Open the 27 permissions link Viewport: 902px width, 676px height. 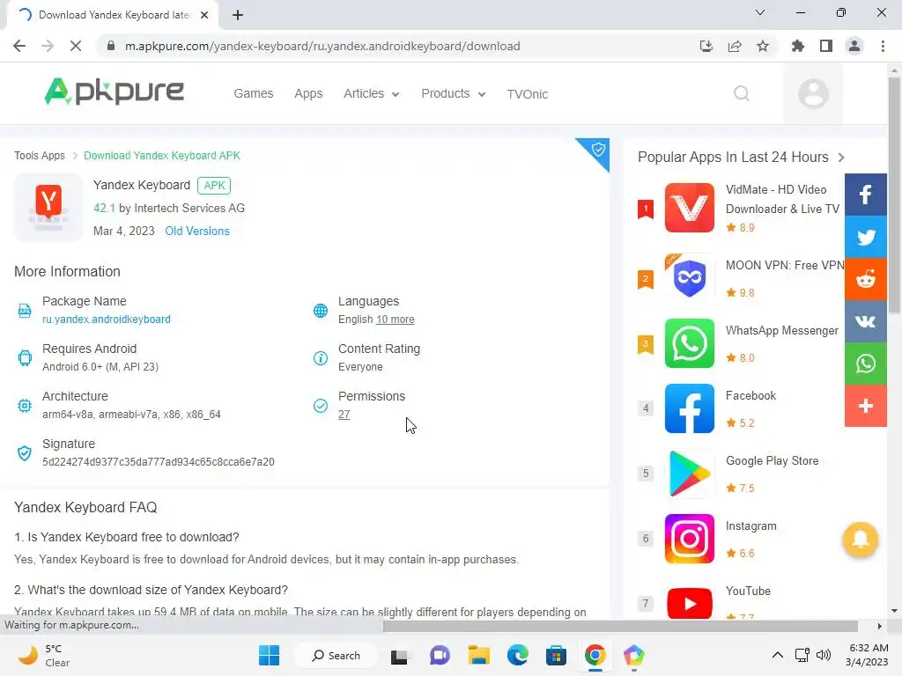coord(344,415)
